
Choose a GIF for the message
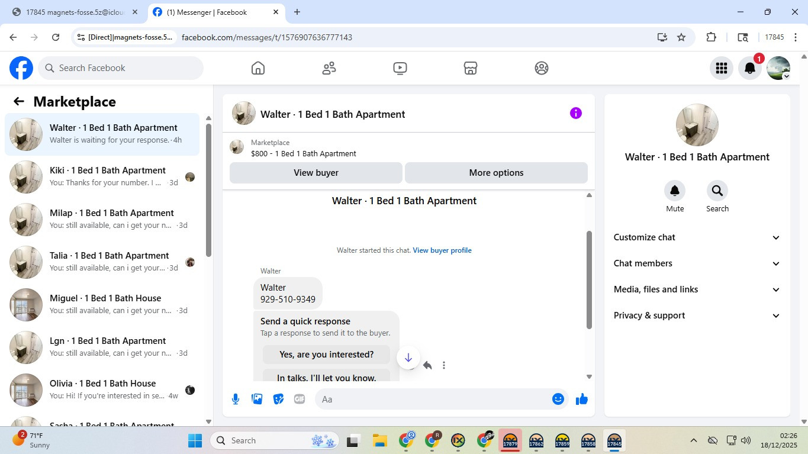(x=300, y=399)
